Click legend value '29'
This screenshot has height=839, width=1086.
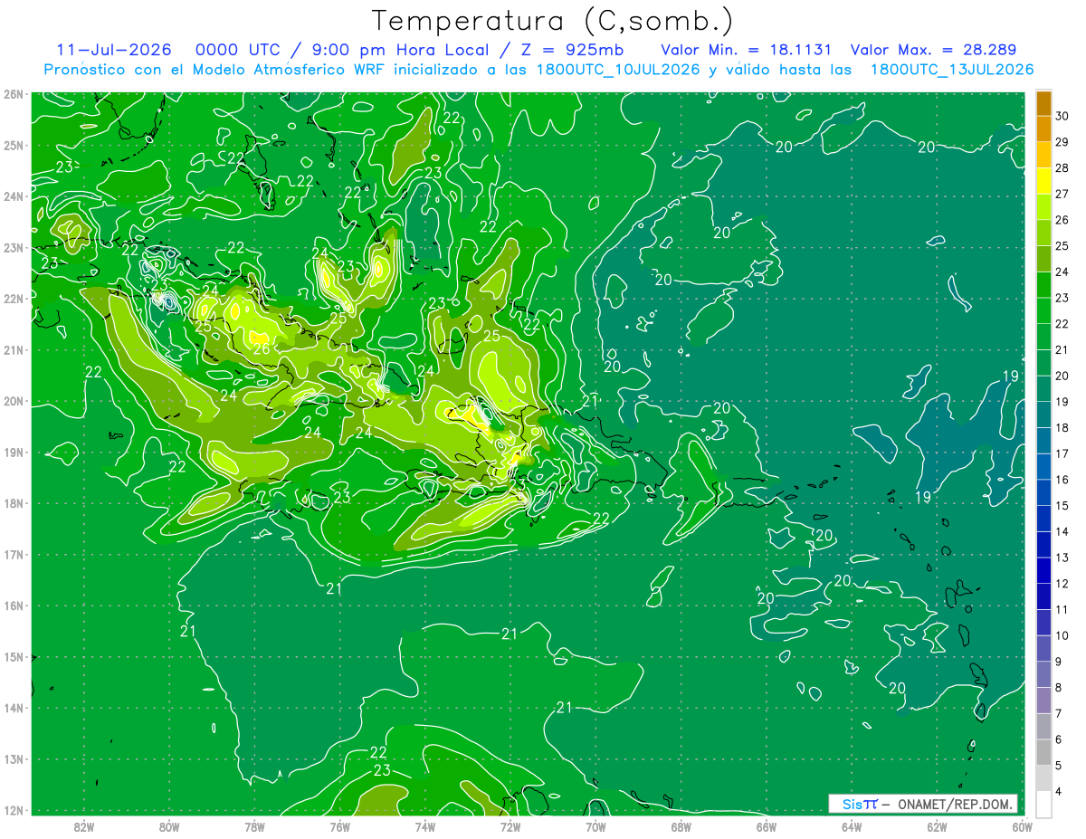(x=1063, y=142)
